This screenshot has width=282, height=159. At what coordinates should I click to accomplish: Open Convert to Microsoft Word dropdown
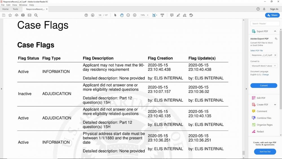264,66
